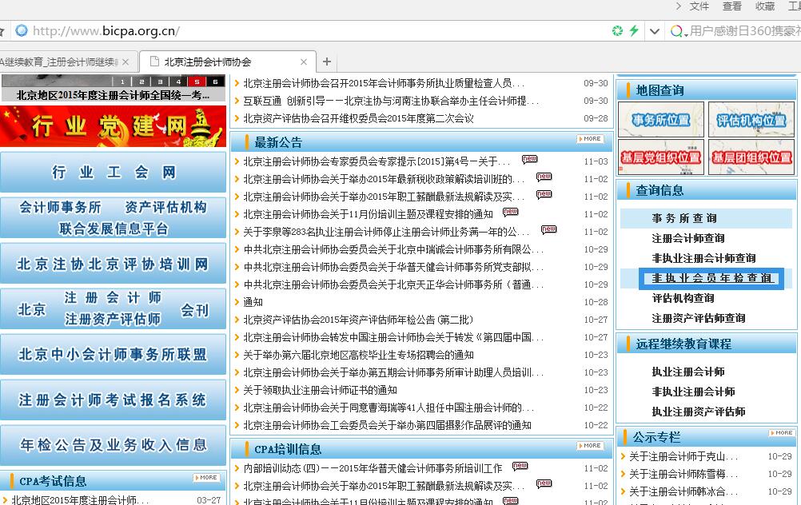Viewport: 801px width, 505px height.
Task: Open the address bar history dropdown chevron
Action: click(x=654, y=31)
